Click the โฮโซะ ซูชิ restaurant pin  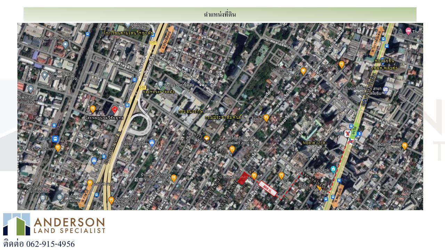click(320, 187)
